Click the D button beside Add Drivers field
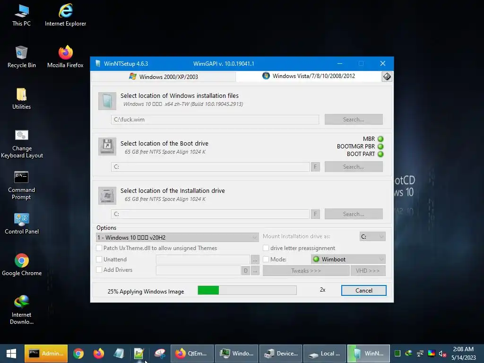 pyautogui.click(x=246, y=271)
